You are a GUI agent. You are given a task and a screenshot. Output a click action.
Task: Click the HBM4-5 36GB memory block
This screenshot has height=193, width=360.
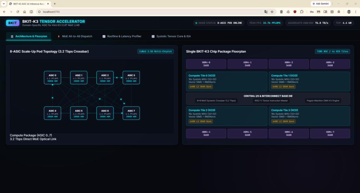(247, 133)
